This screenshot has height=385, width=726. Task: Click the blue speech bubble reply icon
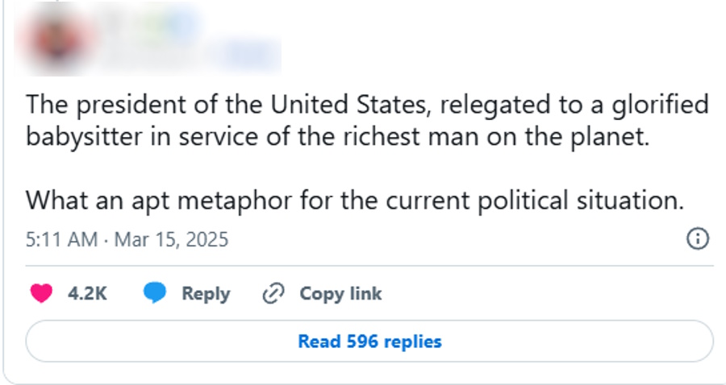pos(155,293)
